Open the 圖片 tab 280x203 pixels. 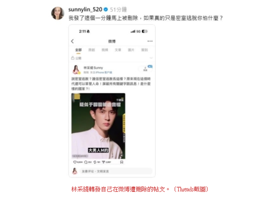coord(131,50)
